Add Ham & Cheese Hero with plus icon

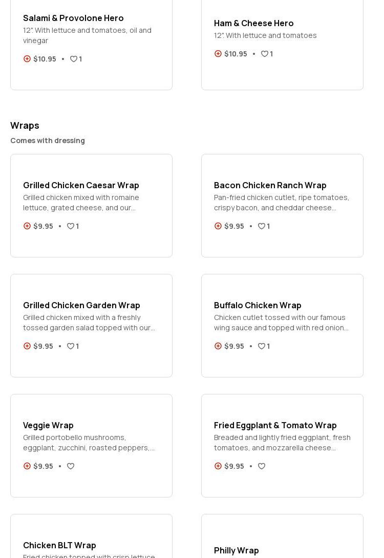pyautogui.click(x=218, y=54)
